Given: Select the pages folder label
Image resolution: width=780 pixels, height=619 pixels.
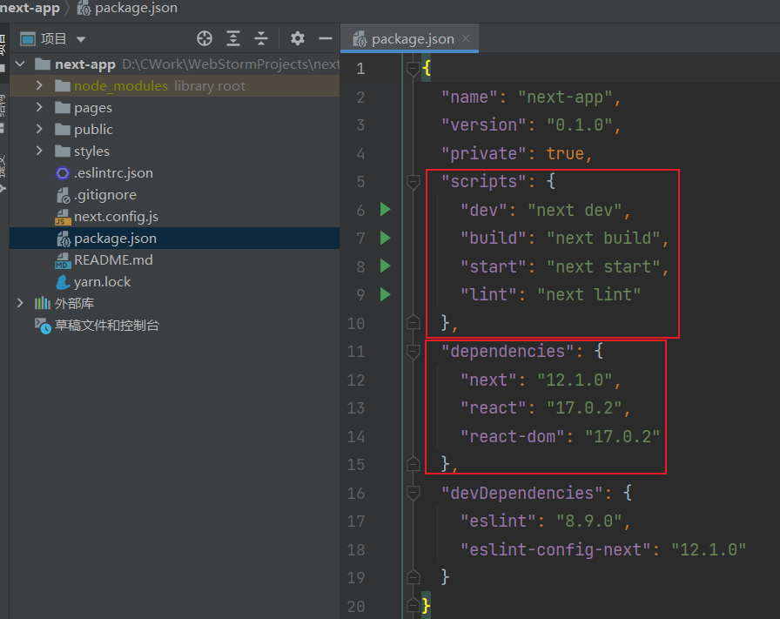Looking at the screenshot, I should click(x=93, y=108).
